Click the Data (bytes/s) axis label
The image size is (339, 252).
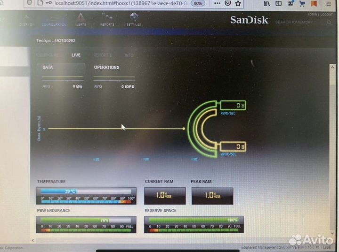[x=39, y=128]
